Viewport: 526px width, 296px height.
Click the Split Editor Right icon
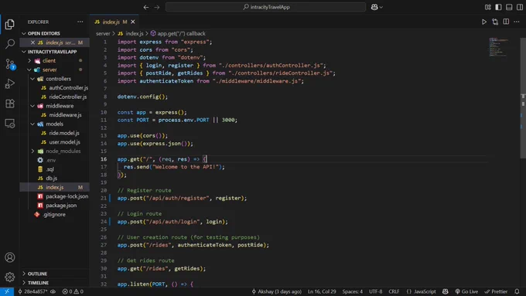coord(506,22)
